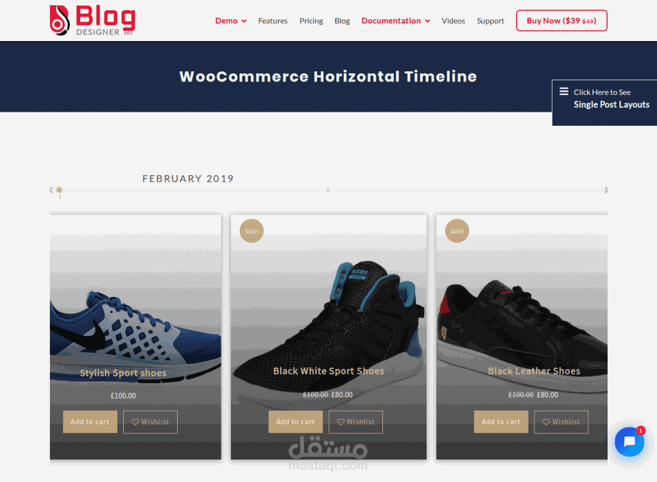Click the Black Leather Shoes product title

pos(534,371)
